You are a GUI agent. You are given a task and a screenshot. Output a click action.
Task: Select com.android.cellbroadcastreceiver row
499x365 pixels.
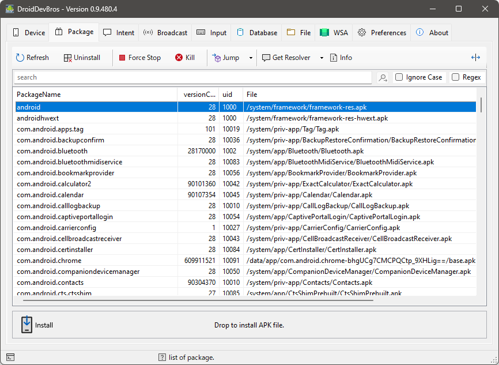[245, 239]
